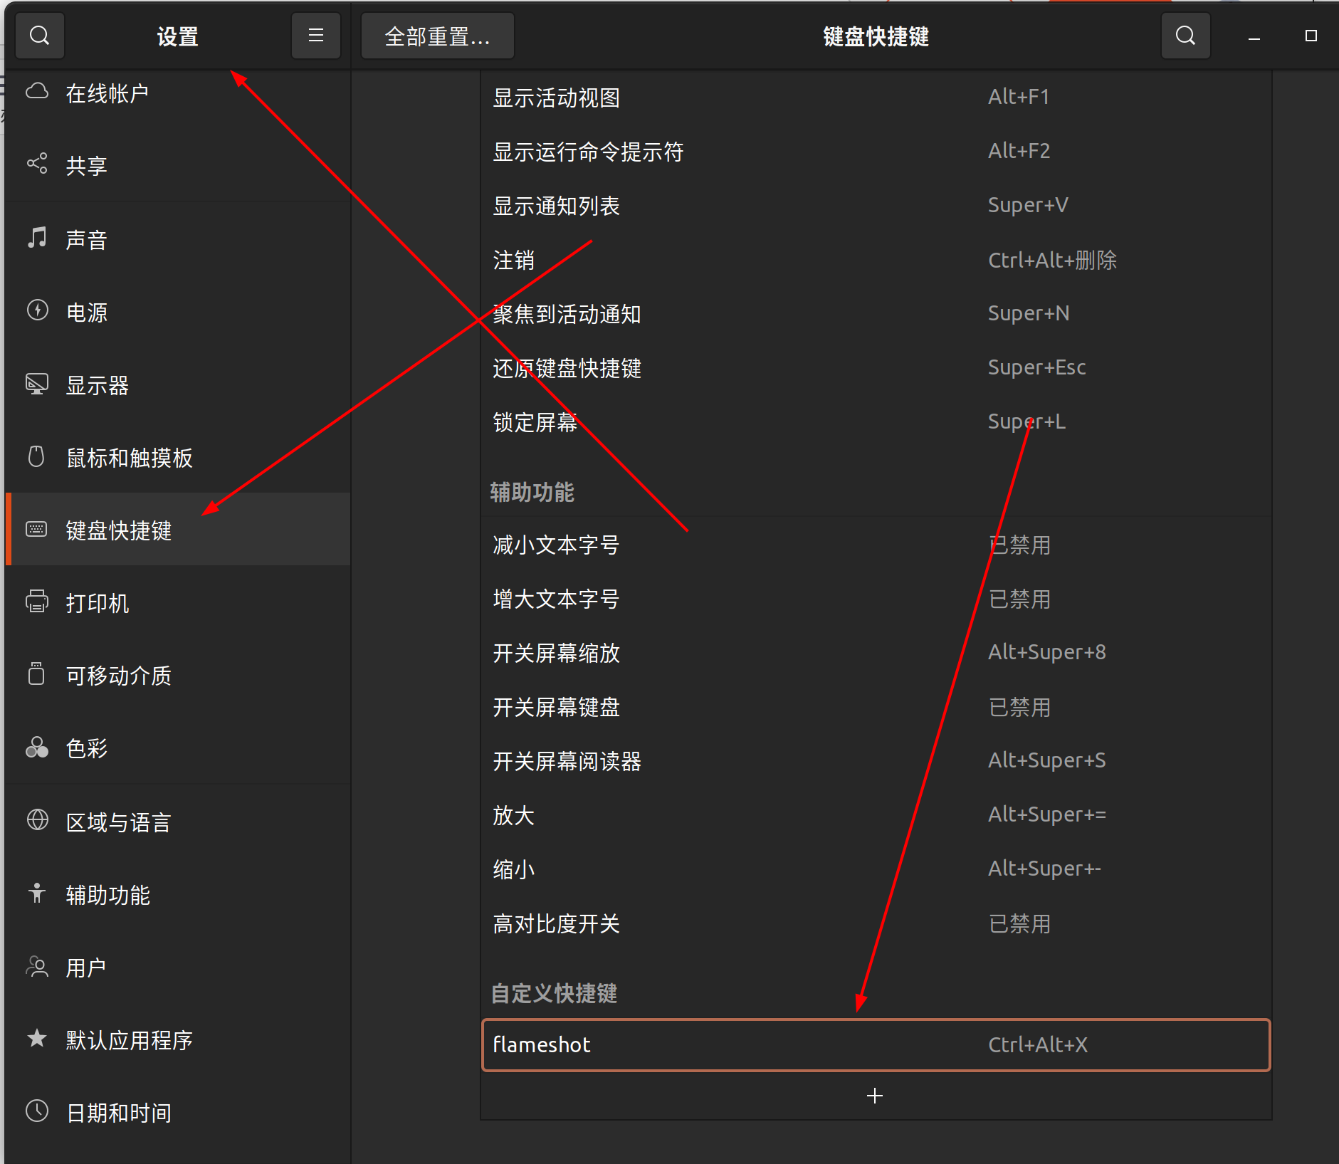Open 共享 sharing panel
This screenshot has width=1339, height=1164.
point(177,165)
